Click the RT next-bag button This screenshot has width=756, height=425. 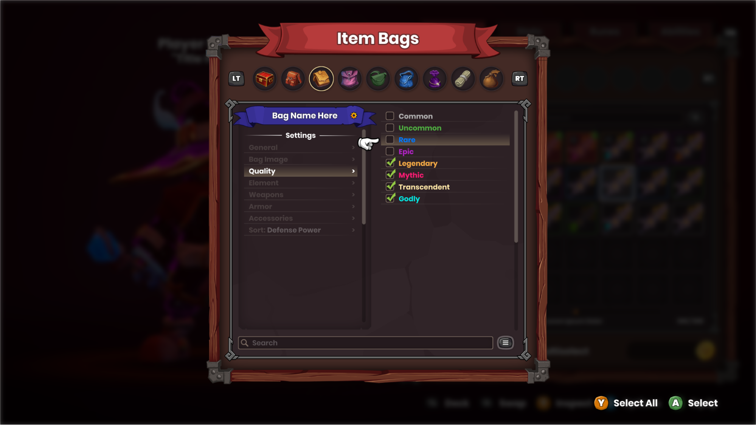519,79
